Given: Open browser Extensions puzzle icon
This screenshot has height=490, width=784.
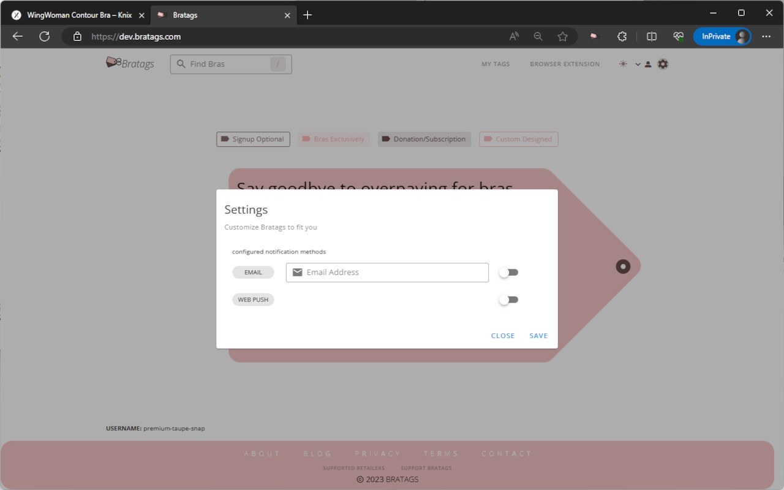Looking at the screenshot, I should click(x=622, y=36).
